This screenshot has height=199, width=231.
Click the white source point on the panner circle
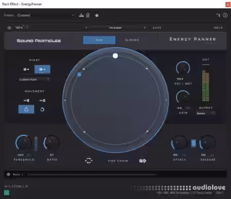pos(115,55)
